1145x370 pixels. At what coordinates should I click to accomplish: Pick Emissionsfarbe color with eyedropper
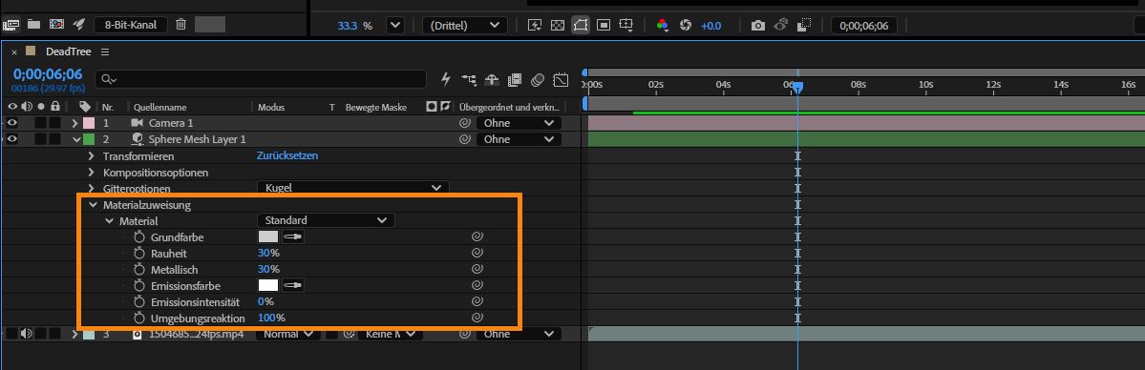(293, 285)
